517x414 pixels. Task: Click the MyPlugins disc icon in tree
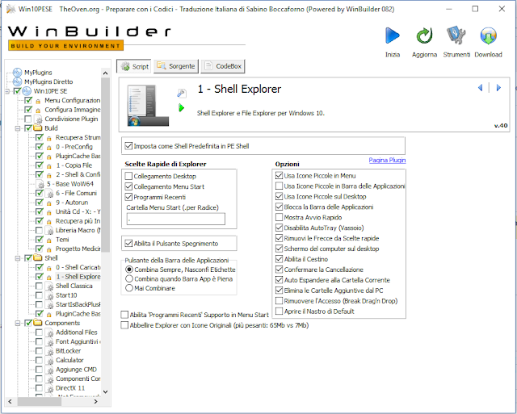pos(17,72)
